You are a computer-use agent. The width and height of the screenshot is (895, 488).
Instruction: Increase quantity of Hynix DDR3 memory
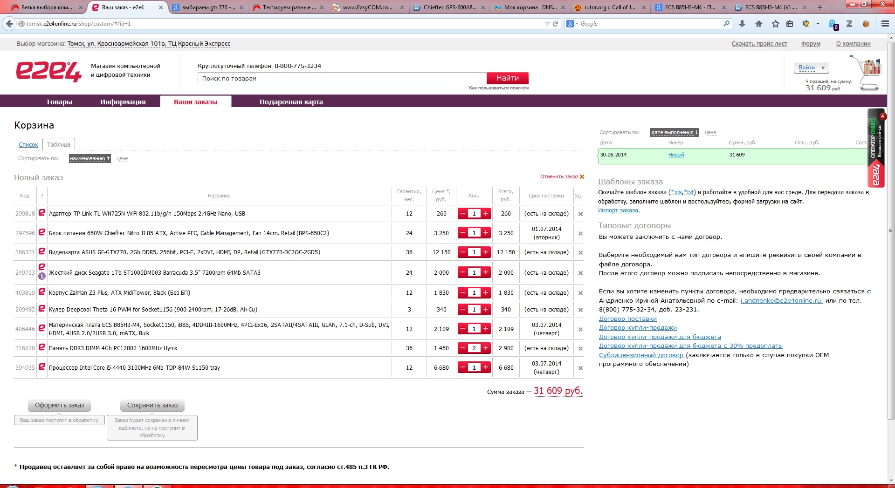click(486, 348)
